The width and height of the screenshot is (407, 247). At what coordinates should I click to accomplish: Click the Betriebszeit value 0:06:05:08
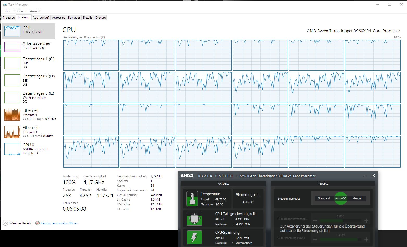74,209
